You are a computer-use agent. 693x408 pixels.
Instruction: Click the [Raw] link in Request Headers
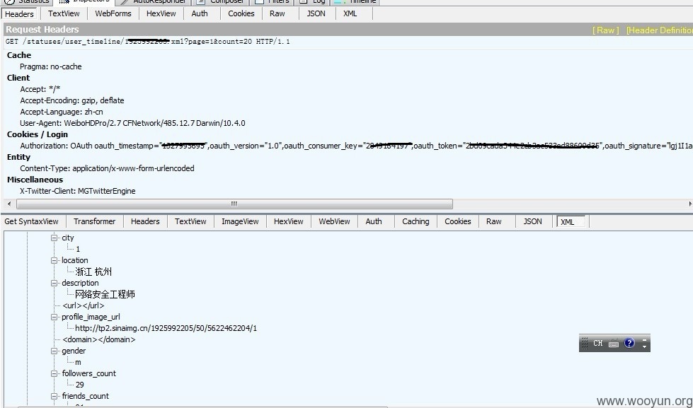[x=605, y=30]
